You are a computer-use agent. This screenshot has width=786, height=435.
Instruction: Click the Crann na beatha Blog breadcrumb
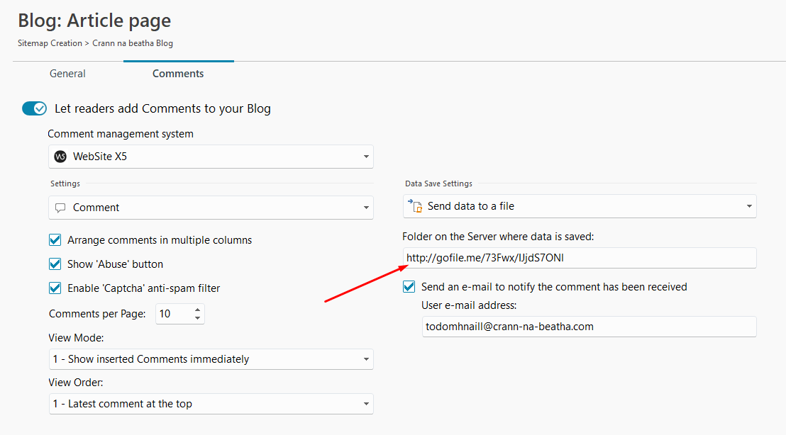[x=133, y=43]
